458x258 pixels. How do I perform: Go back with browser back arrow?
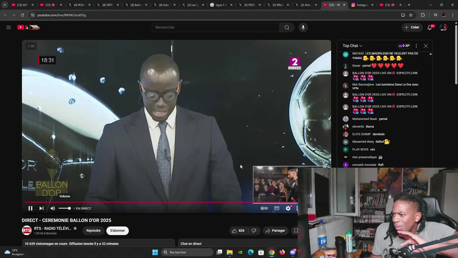coord(5,15)
